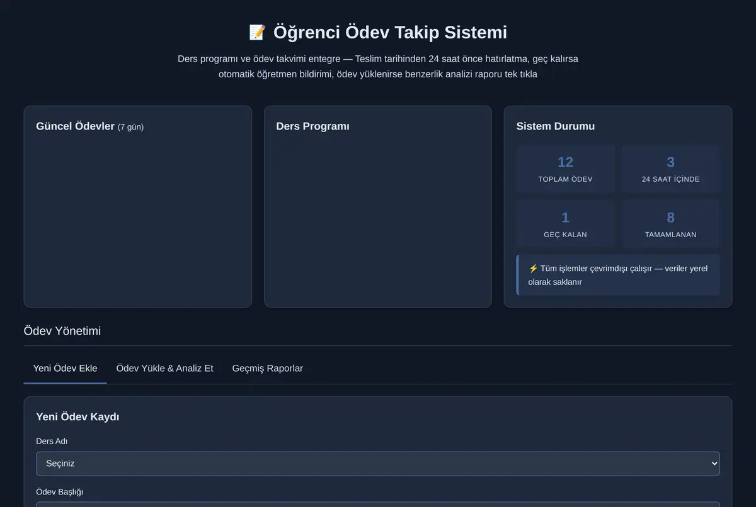Click the lightning bolt icon in the offline notice
This screenshot has height=507, width=756.
(532, 269)
